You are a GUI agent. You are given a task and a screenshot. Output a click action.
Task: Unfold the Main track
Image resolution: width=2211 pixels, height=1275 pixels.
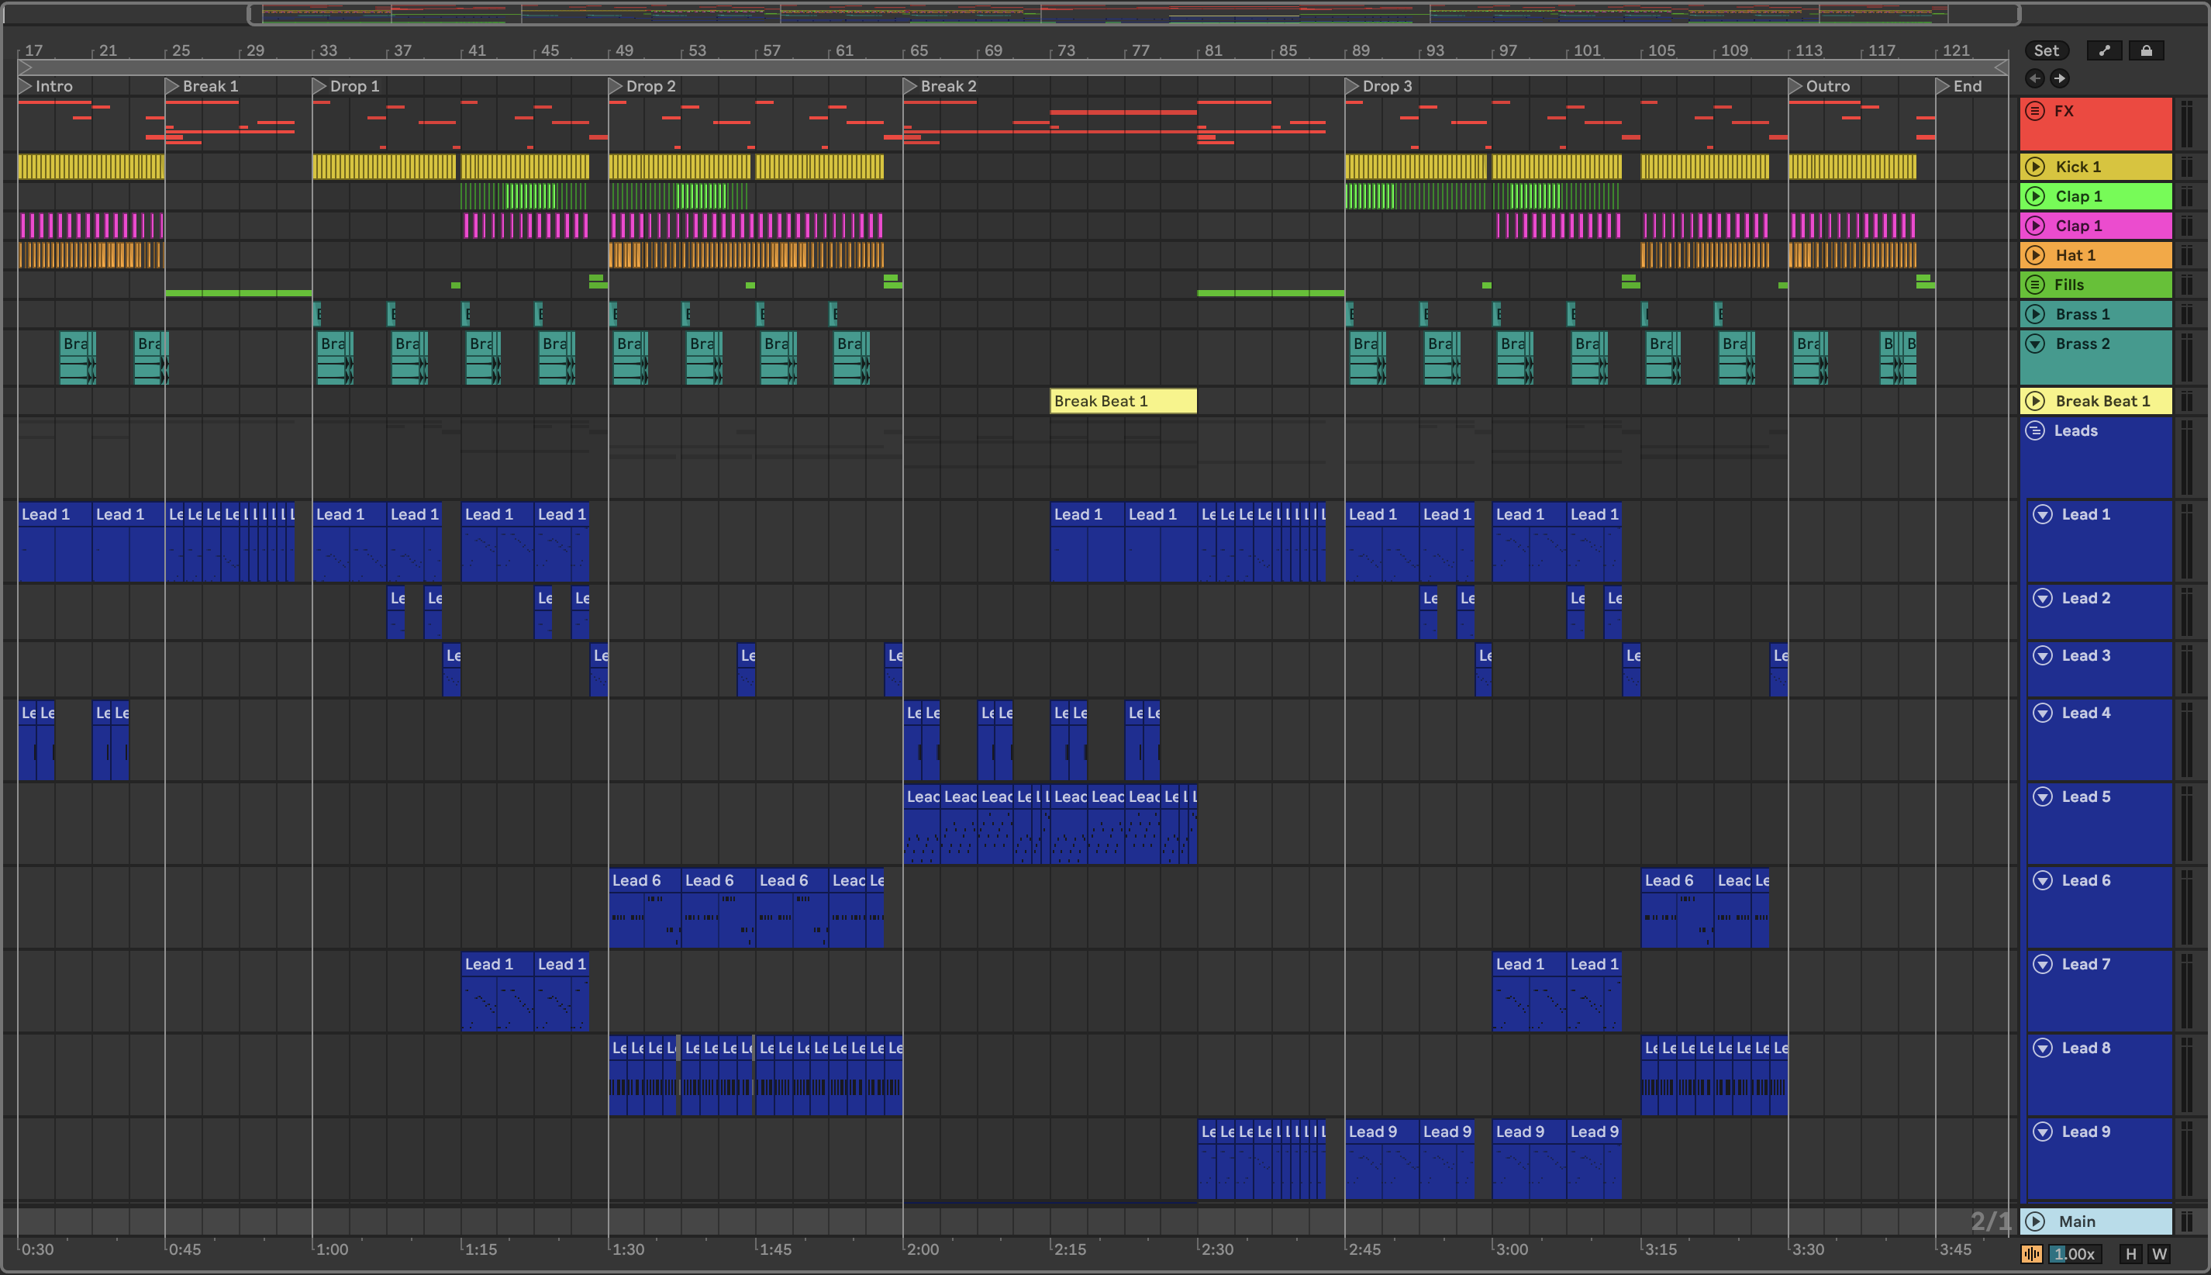2035,1221
